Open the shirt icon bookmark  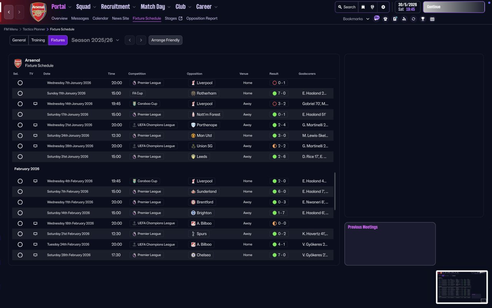click(386, 19)
